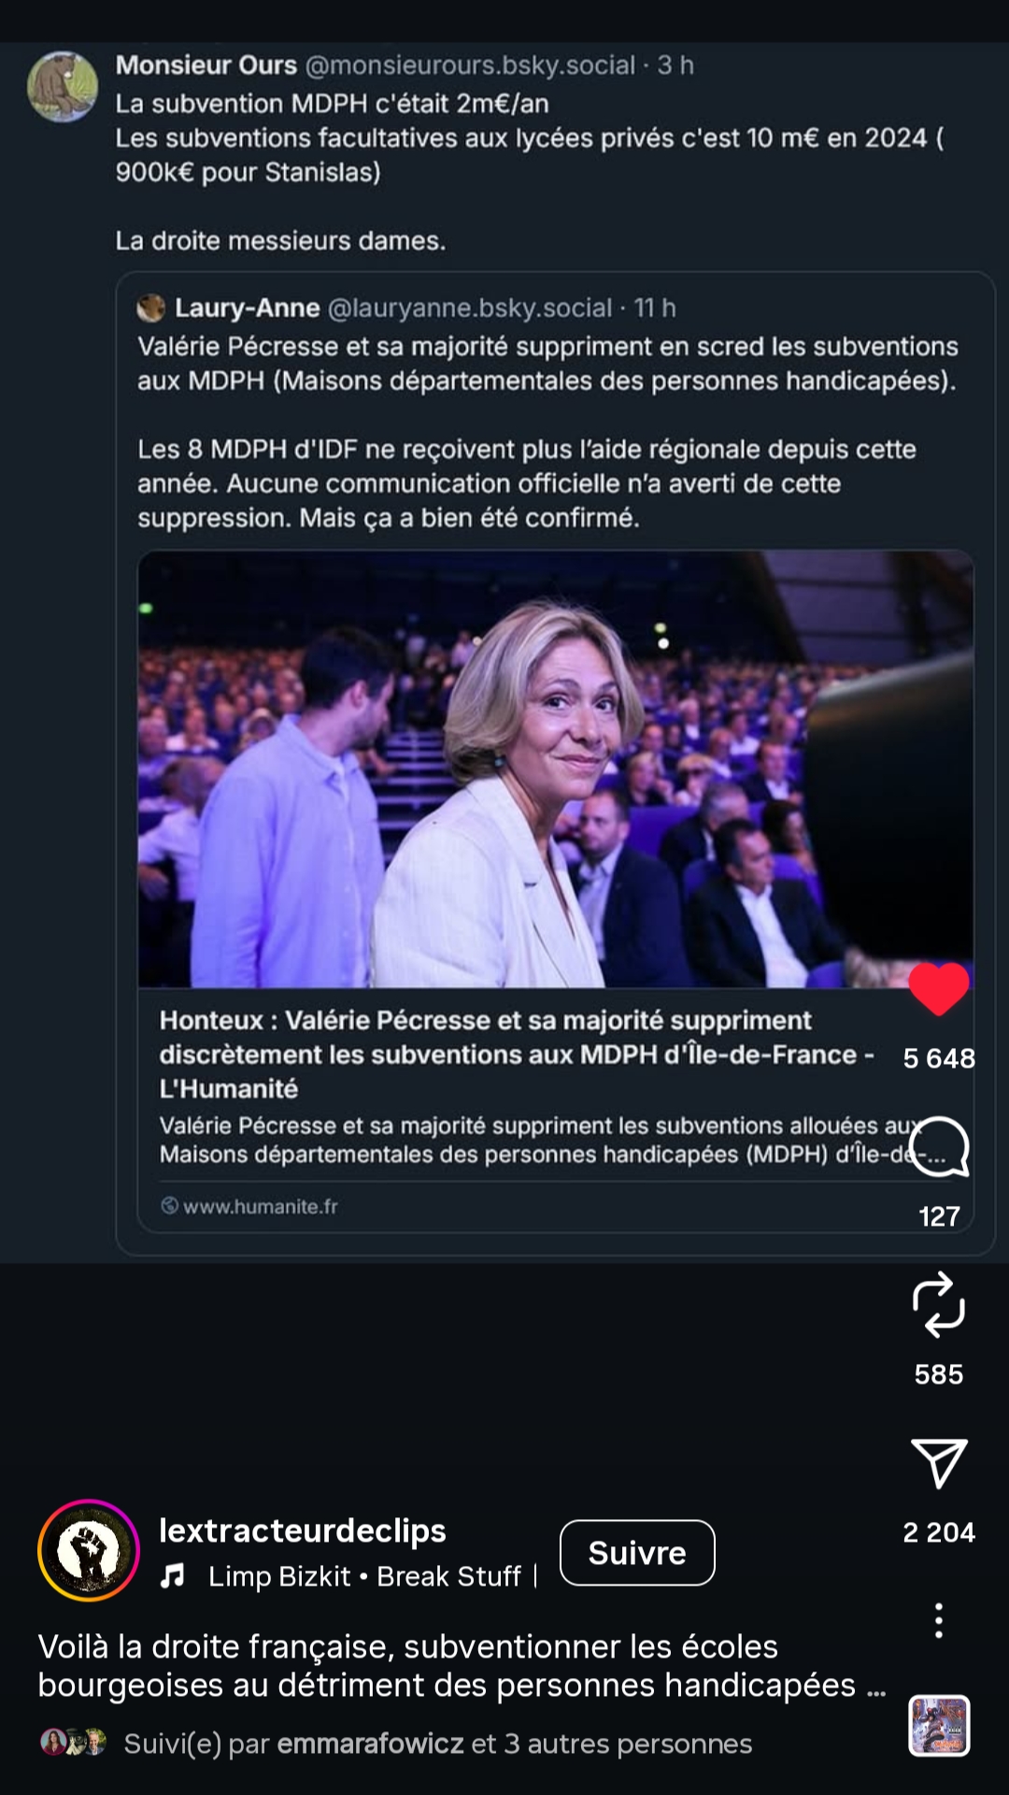Open lextracteurdeclips profile picture
Screen dimensions: 1009x1795
pos(89,1550)
